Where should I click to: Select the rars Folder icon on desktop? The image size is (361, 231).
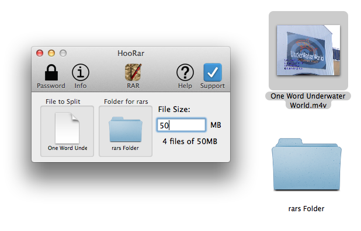[x=307, y=164]
